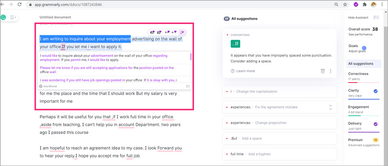Open the Delivery category
Image resolution: width=388 pixels, height=166 pixels.
click(x=364, y=126)
